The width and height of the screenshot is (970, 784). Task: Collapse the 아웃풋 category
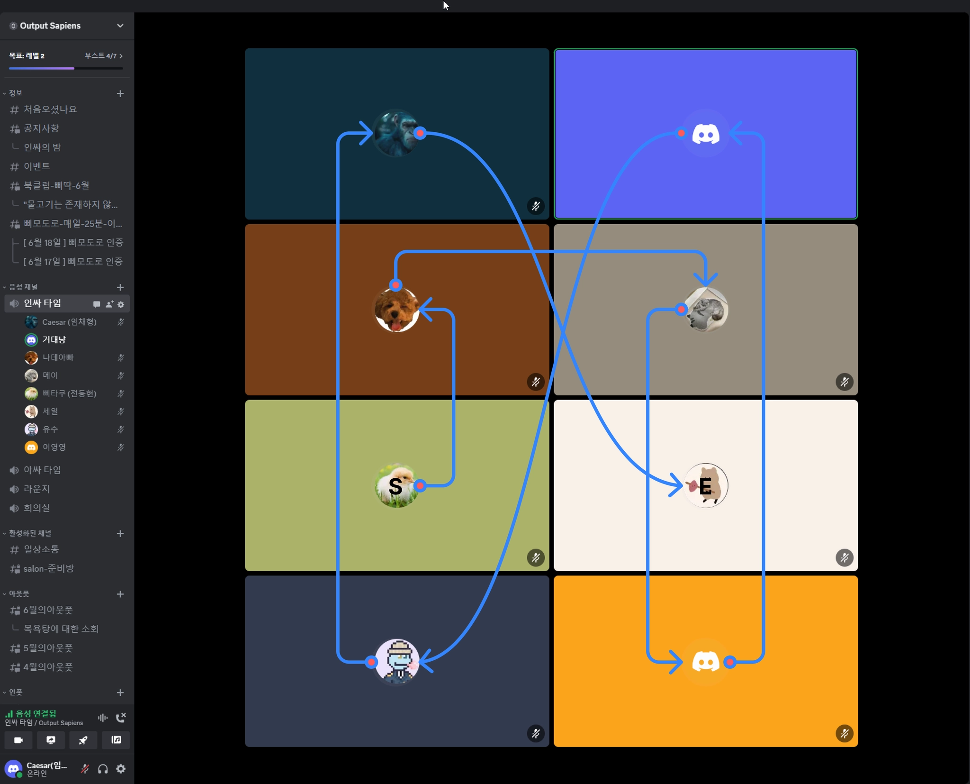click(19, 593)
